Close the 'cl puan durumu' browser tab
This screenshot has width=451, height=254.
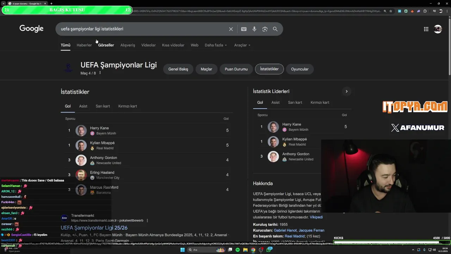click(x=45, y=4)
